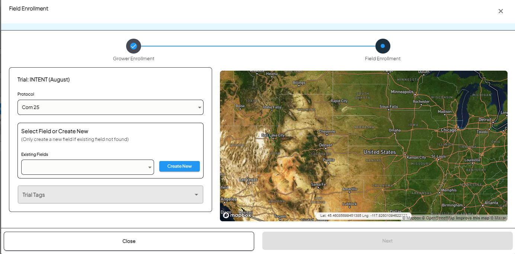515x254 pixels.
Task: Open the Protocol dropdown showing Corn 25
Action: coord(111,107)
